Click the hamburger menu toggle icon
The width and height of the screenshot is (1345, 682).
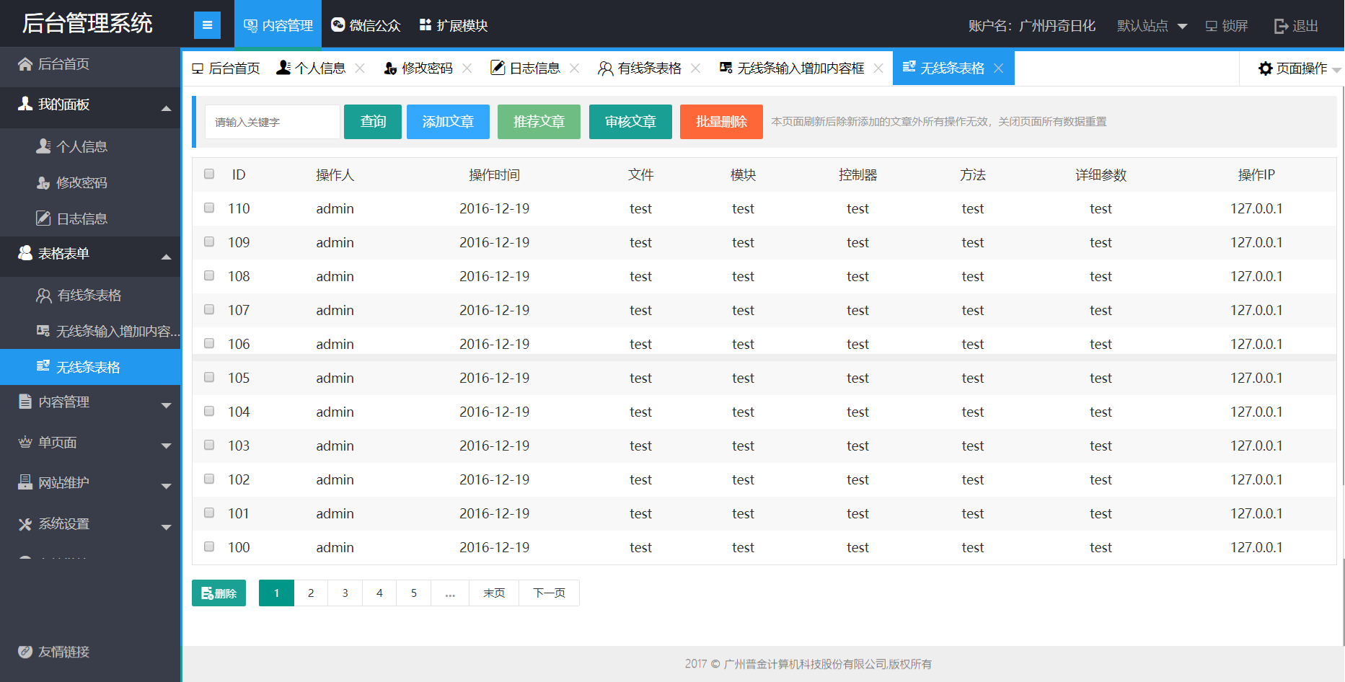tap(208, 24)
